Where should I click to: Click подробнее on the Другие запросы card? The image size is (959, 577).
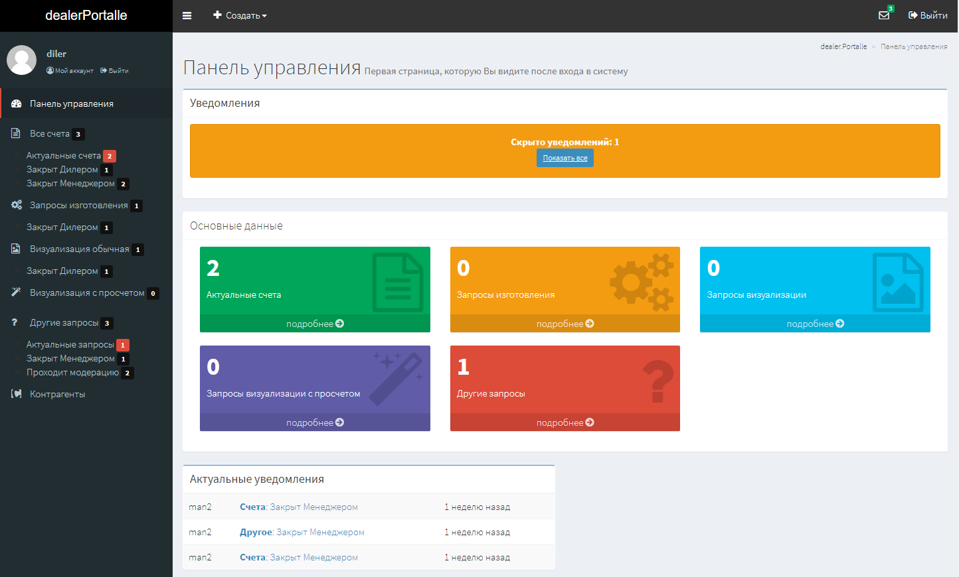565,422
